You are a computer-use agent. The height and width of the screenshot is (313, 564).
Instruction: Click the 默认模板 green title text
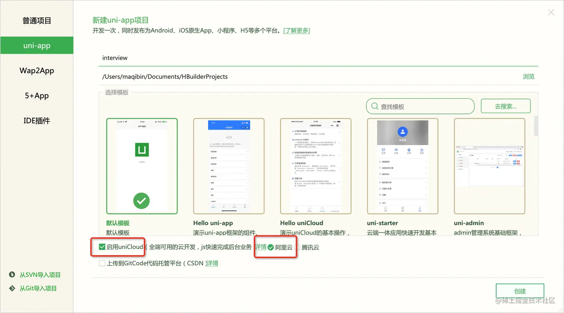[117, 223]
